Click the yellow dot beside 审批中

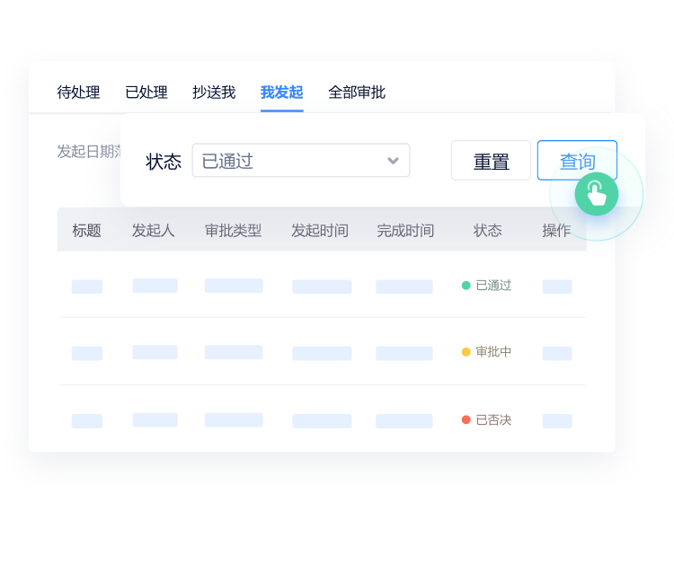[466, 352]
